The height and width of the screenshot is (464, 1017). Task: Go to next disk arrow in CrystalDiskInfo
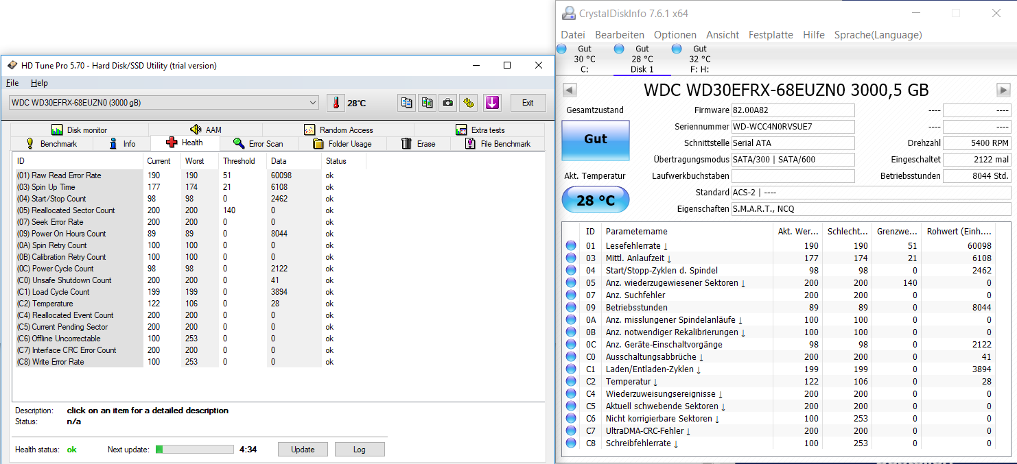1003,90
